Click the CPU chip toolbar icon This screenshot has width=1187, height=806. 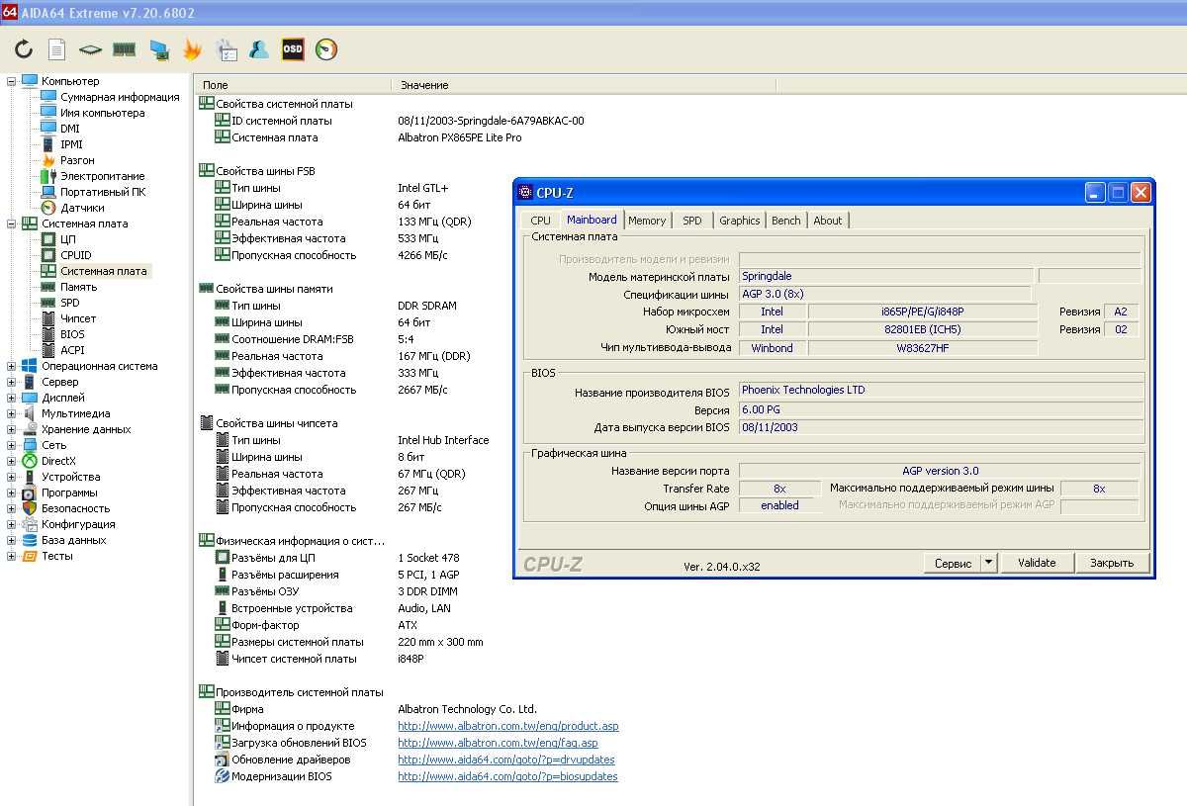tap(90, 48)
